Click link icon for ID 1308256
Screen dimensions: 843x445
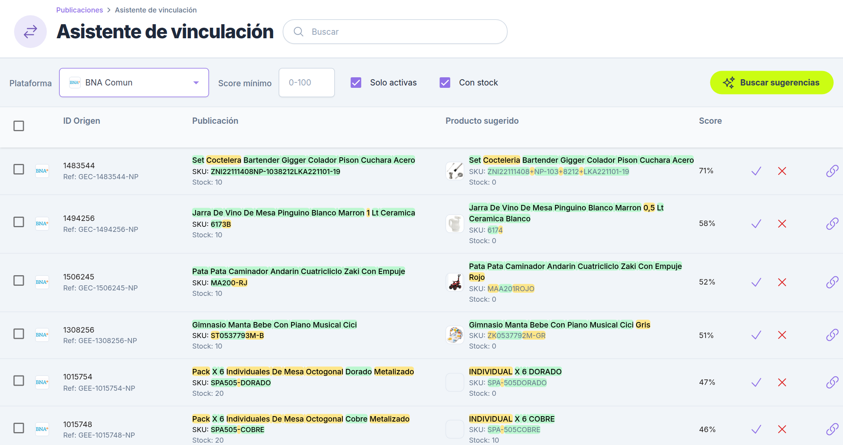pos(832,335)
